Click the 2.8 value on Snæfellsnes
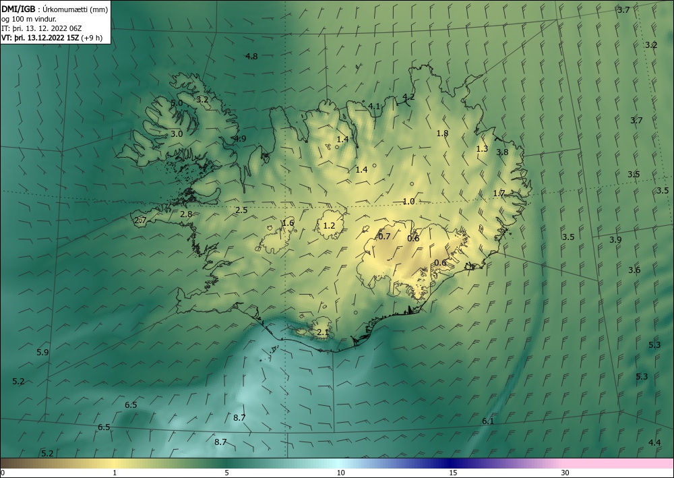674x478 pixels. [186, 214]
